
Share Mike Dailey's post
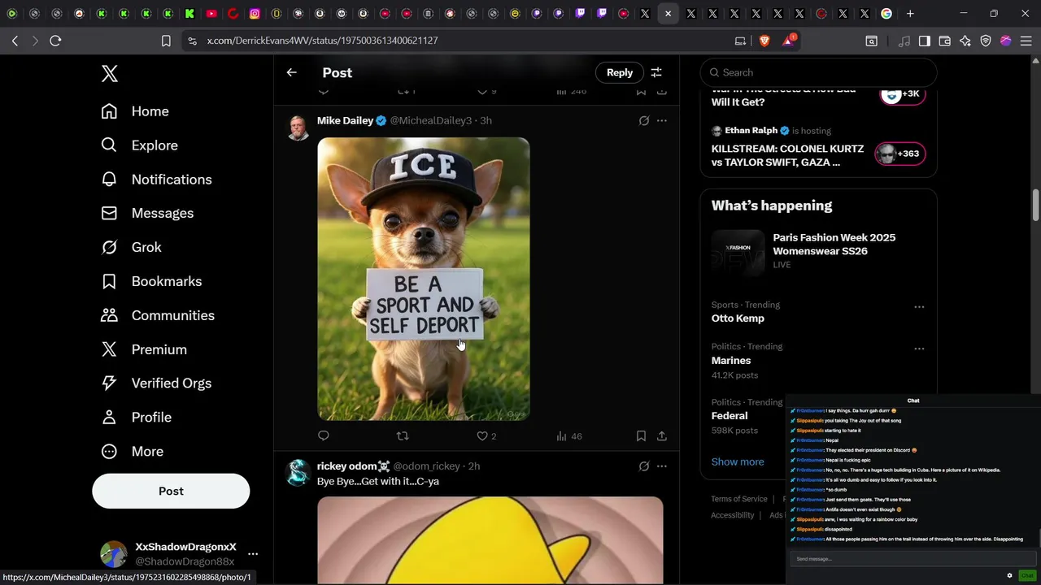click(x=662, y=436)
